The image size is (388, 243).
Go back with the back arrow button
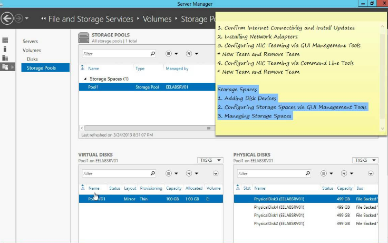7,18
